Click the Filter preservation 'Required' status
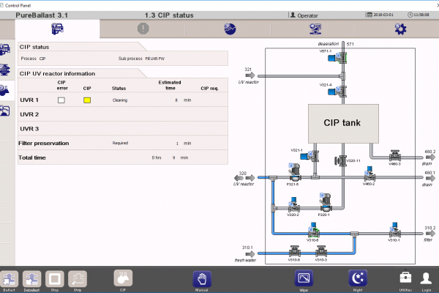Viewport: 439px width, 293px height. coord(120,143)
